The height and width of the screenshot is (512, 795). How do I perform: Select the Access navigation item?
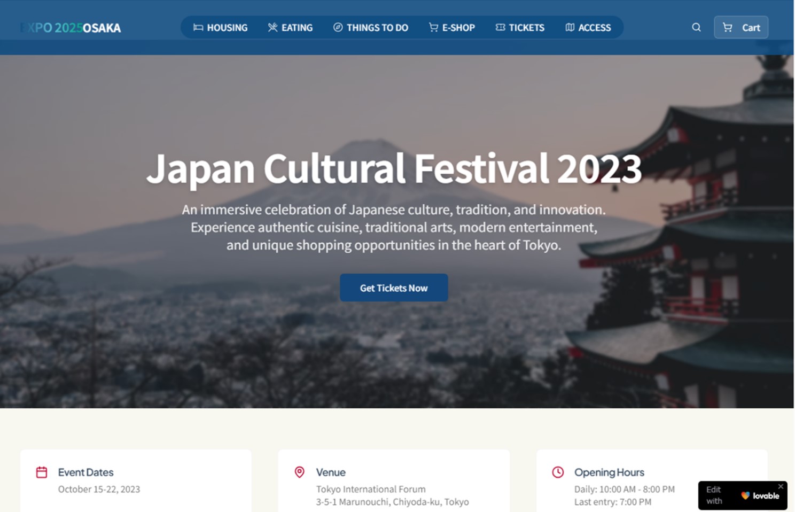pos(588,27)
